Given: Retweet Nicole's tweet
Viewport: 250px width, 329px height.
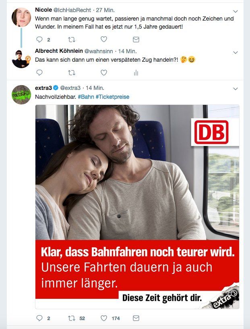Looking at the screenshot, I should coord(72,40).
